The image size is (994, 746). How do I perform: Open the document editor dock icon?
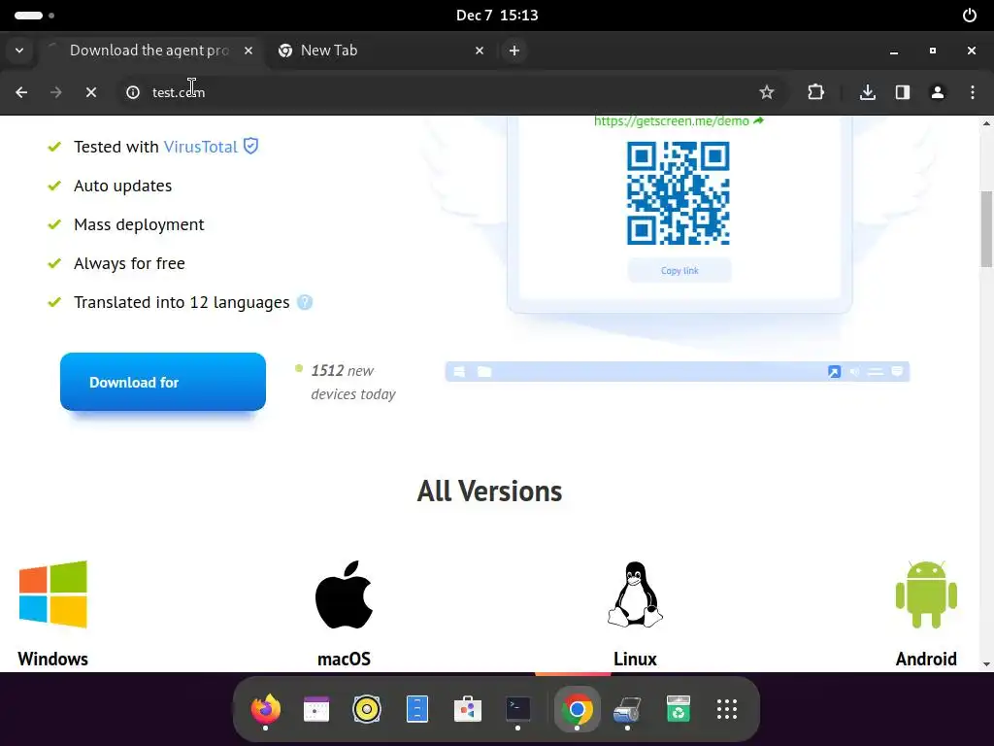(417, 709)
